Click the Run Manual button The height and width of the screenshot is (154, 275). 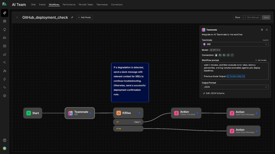252,17
